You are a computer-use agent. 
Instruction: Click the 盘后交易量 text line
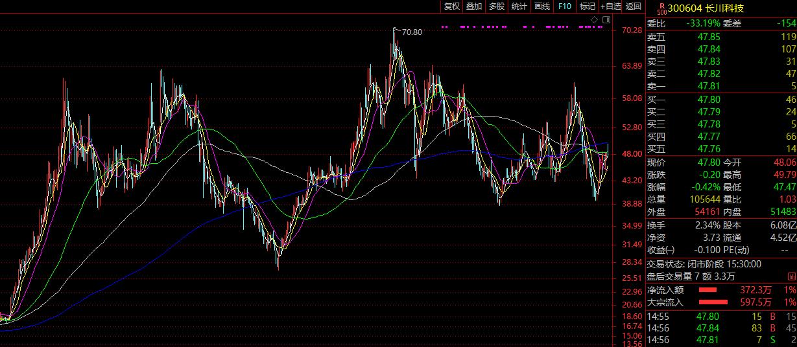point(691,276)
